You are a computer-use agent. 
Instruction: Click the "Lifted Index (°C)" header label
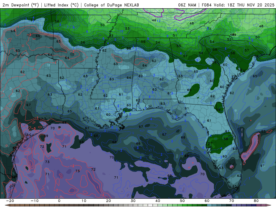(61, 5)
